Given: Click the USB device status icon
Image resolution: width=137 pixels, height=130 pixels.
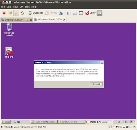Looking at the screenshot, I should coord(131,127).
